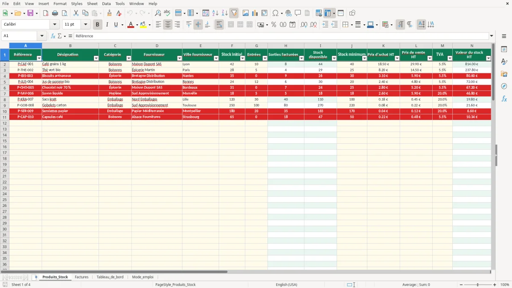Click zoom in plus button

pyautogui.click(x=495, y=285)
